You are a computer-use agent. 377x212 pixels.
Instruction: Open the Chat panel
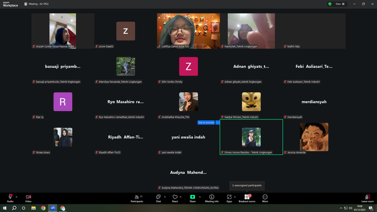pos(158,198)
